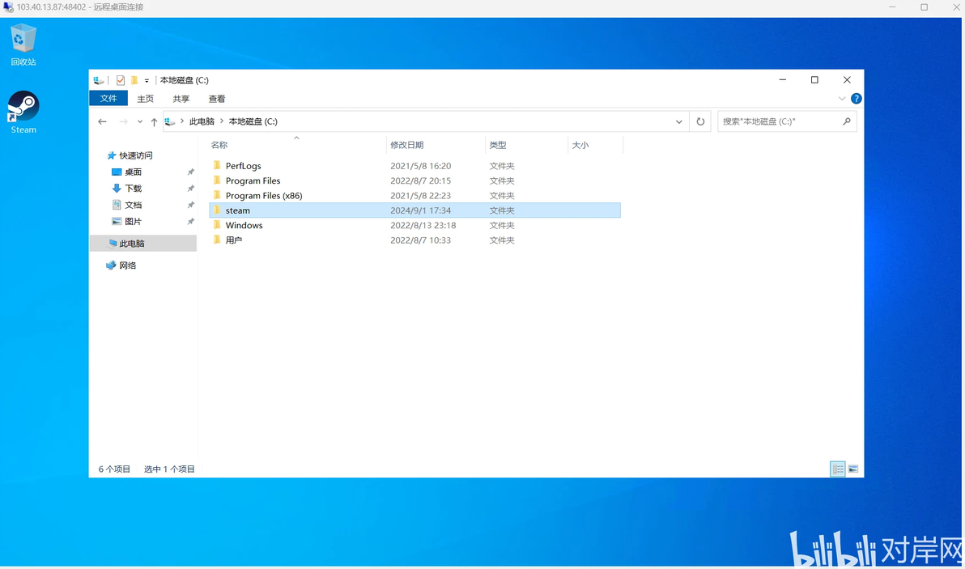Click the steam folder icon
This screenshot has height=569, width=965.
[x=217, y=210]
